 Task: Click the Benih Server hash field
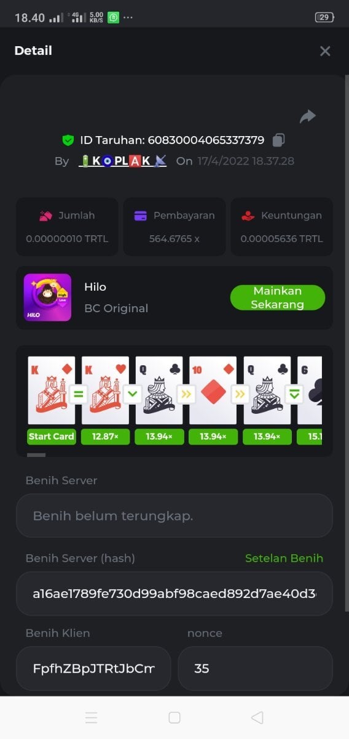[174, 594]
